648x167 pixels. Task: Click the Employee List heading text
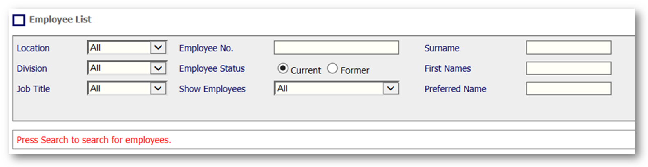click(x=60, y=20)
